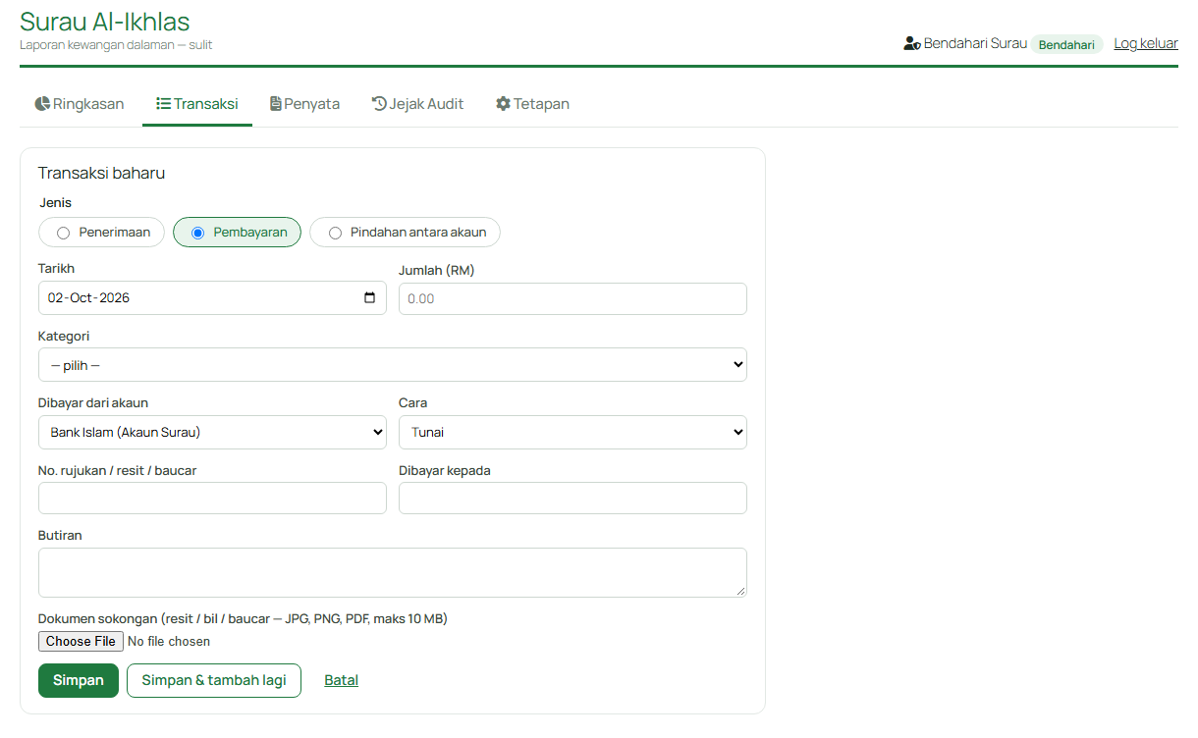This screenshot has width=1198, height=738.
Task: Switch to the Transaksi tab
Action: coord(197,103)
